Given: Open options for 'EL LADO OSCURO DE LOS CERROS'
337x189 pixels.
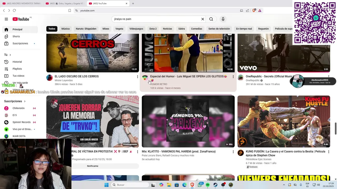Looking at the screenshot, I should tap(137, 77).
